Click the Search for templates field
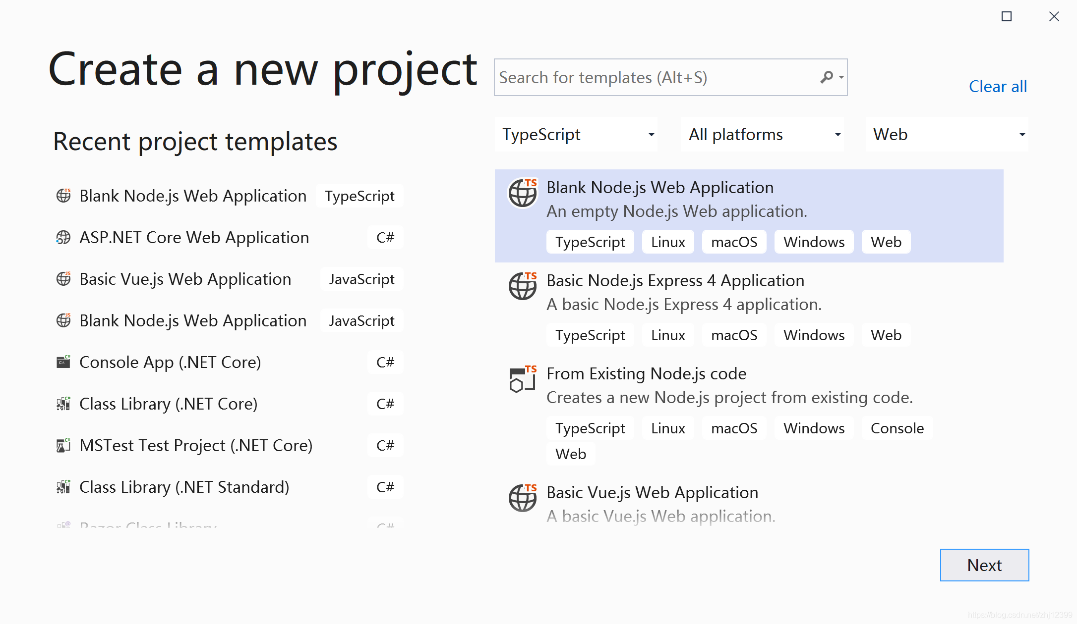Viewport: 1077px width, 624px height. (655, 78)
